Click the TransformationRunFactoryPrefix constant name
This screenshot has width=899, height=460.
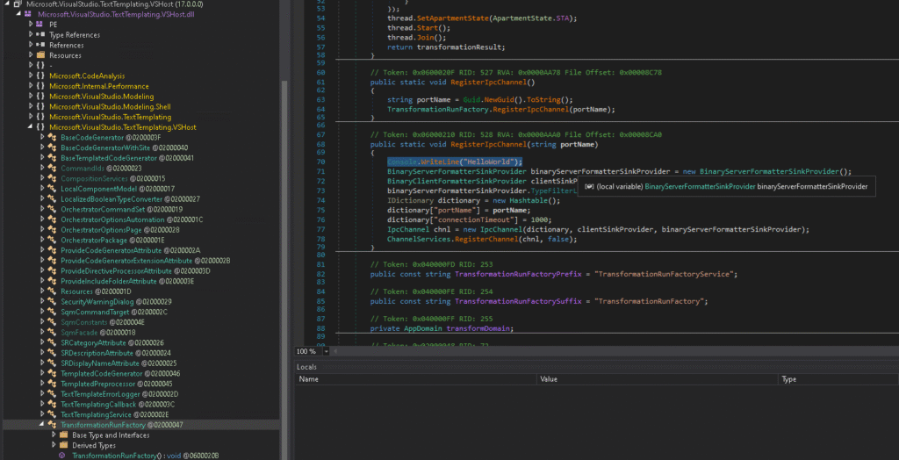click(x=520, y=274)
